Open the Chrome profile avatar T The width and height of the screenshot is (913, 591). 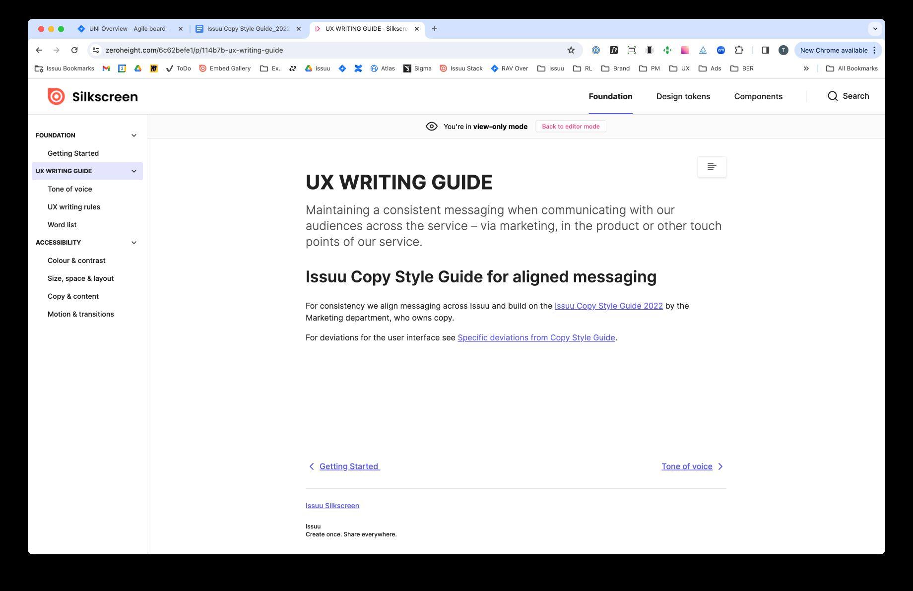tap(783, 50)
